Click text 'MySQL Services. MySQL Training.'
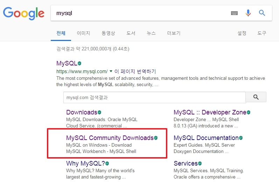The image size is (279, 182). (x=209, y=170)
